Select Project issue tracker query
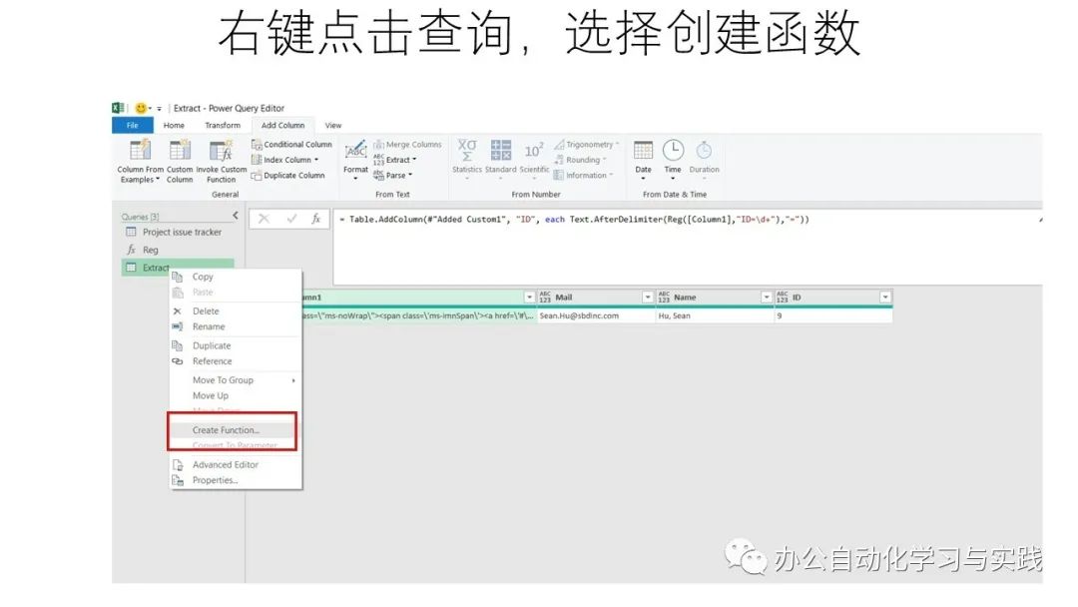 coord(178,232)
